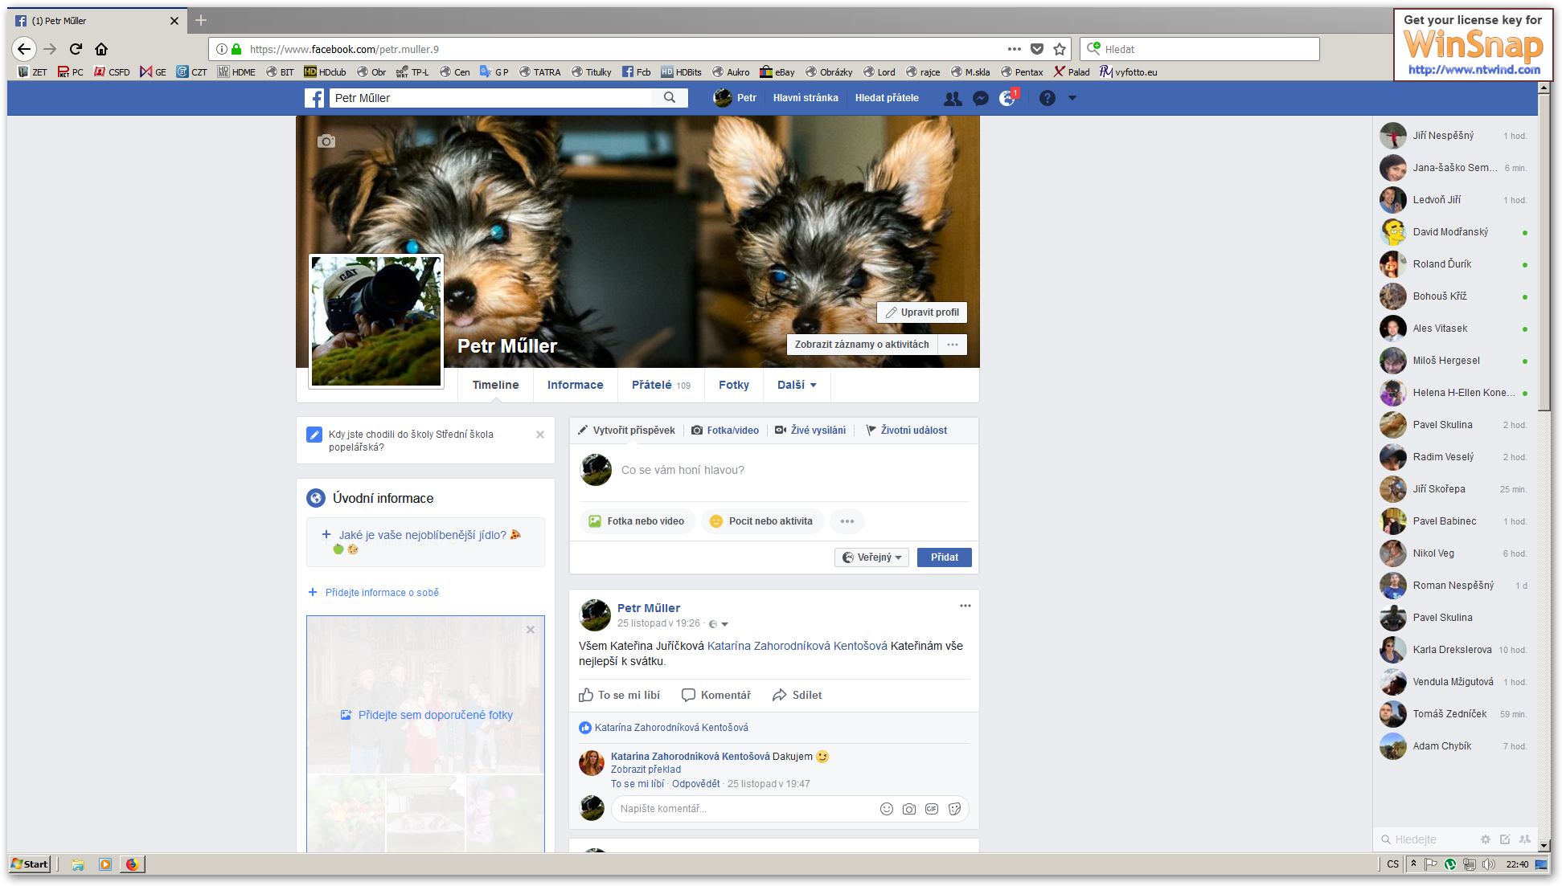Attach photo via comment camera icon
This screenshot has width=1562, height=886.
[x=908, y=809]
